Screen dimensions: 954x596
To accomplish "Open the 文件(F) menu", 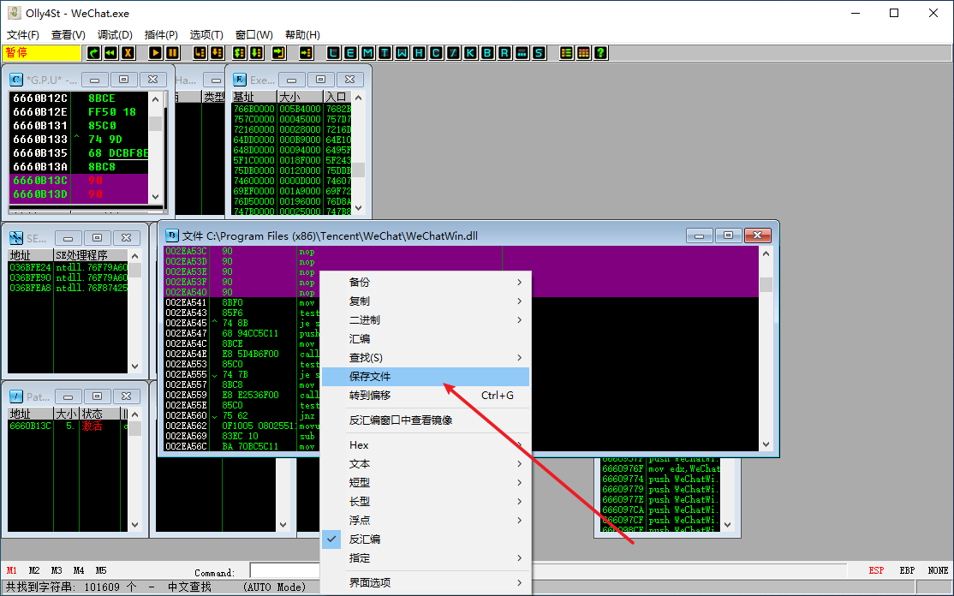I will [x=22, y=34].
